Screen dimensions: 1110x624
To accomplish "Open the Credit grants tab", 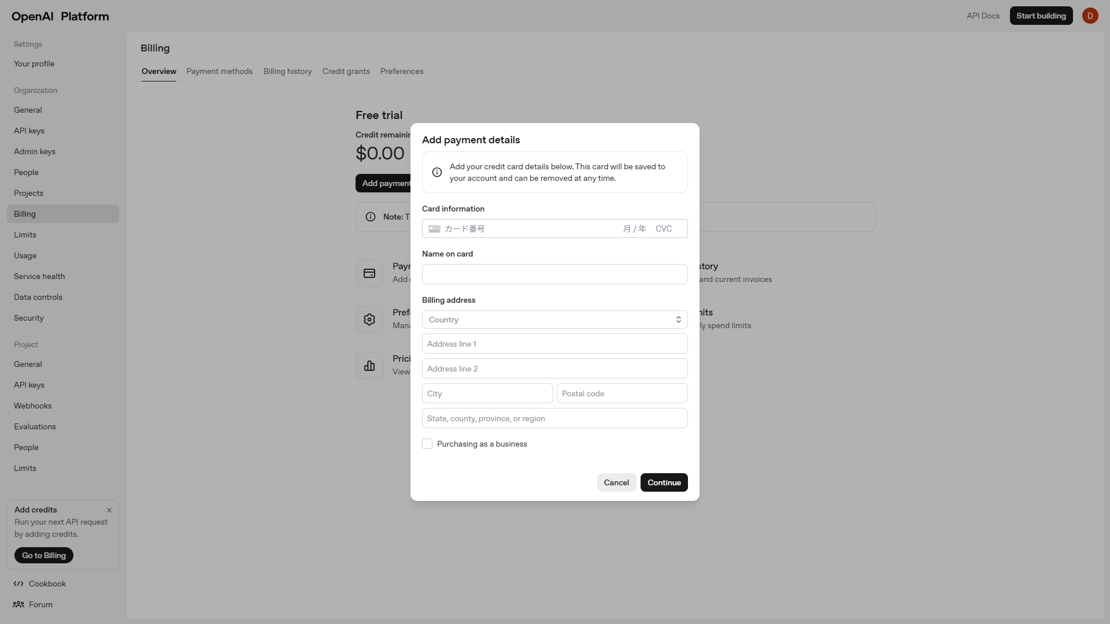I will (346, 71).
